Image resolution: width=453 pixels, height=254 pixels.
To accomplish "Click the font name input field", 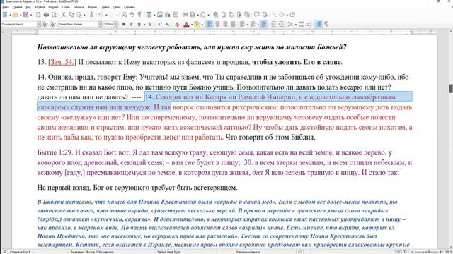I will pos(78,25).
